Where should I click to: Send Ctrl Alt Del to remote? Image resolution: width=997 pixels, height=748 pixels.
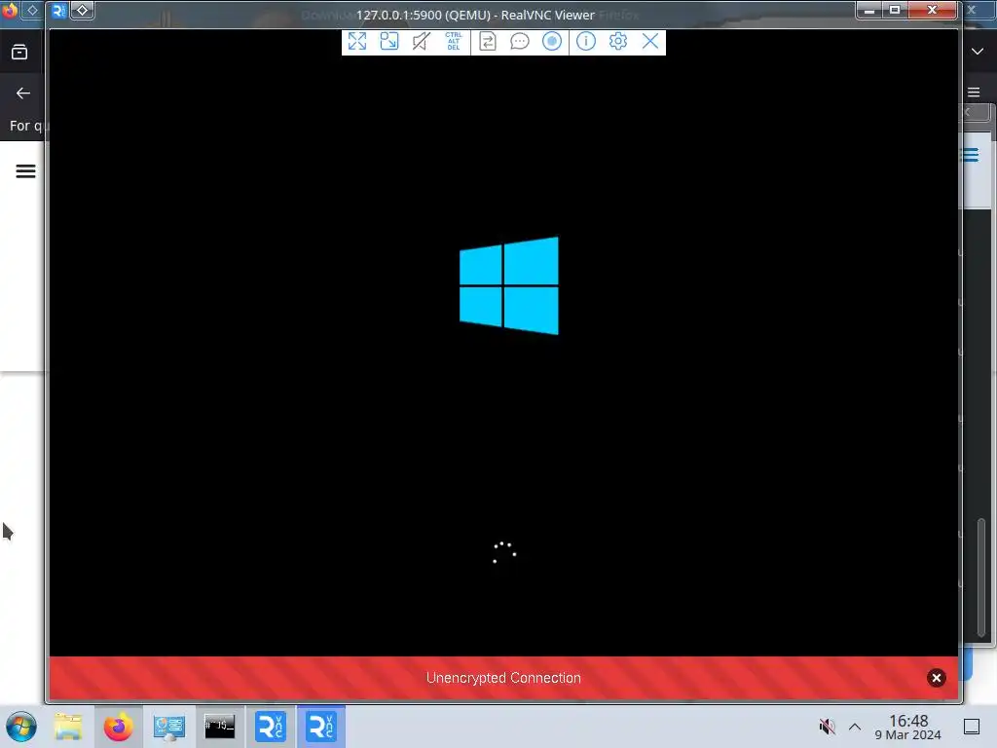(x=454, y=42)
